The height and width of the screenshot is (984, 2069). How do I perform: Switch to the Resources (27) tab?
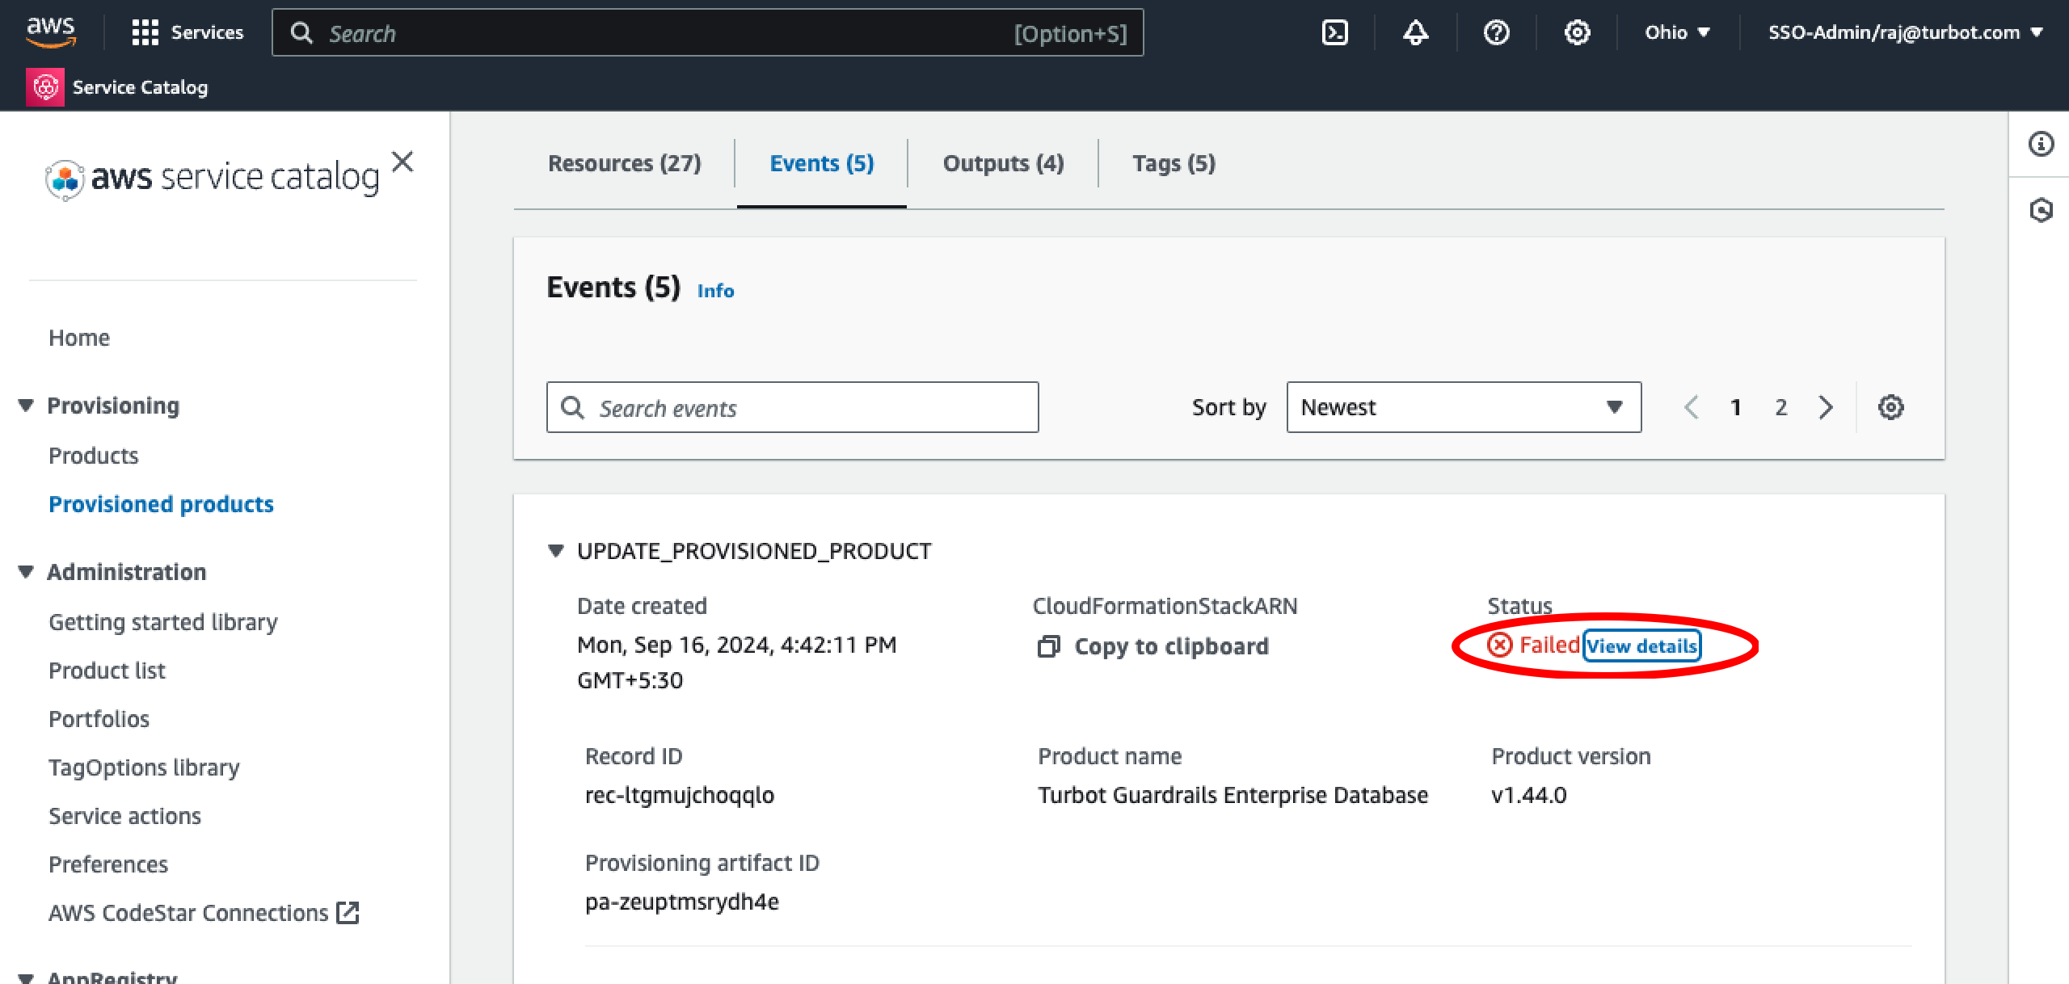tap(624, 163)
